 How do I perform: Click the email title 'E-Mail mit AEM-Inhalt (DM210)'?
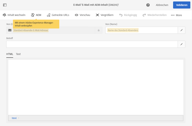pyautogui.click(x=96, y=5)
